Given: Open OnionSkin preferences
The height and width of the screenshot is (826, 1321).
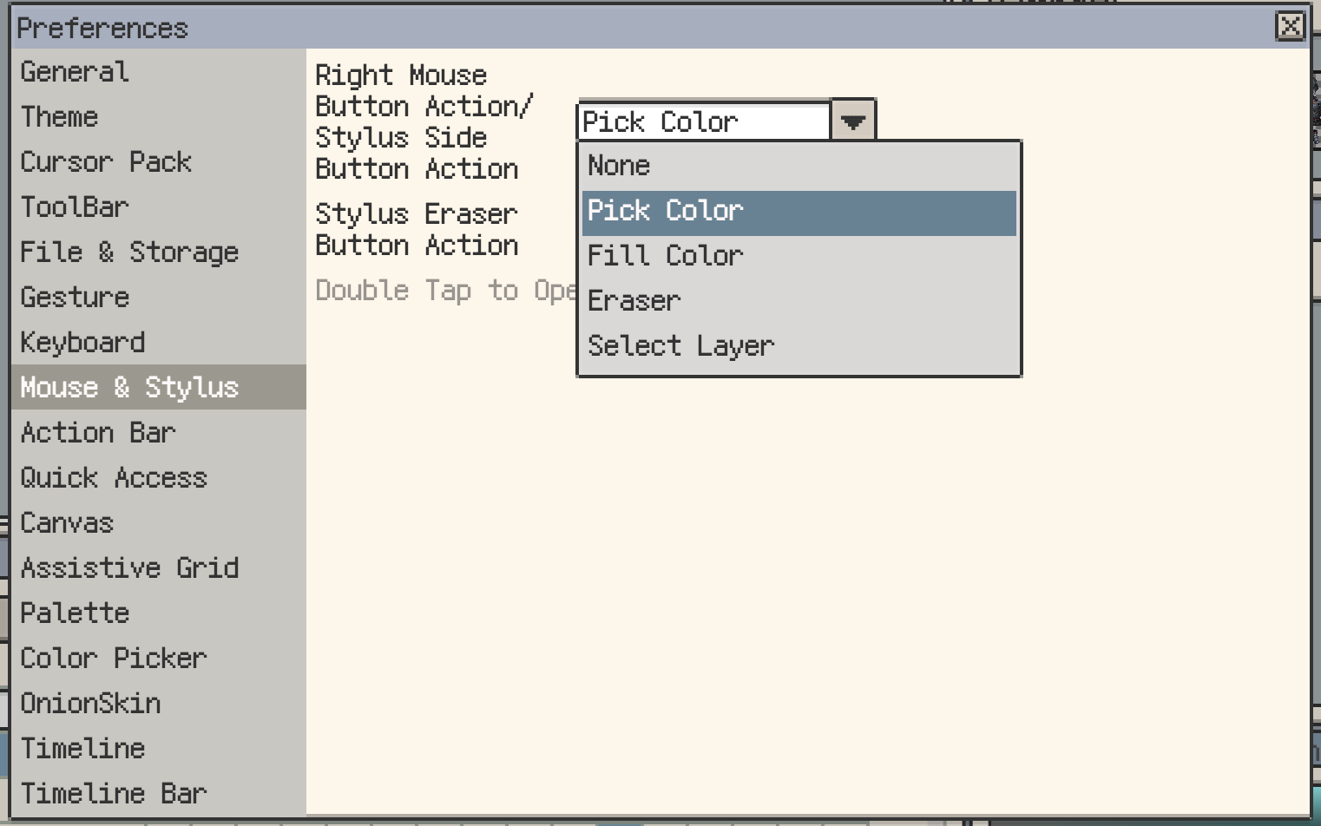Looking at the screenshot, I should click(x=90, y=704).
